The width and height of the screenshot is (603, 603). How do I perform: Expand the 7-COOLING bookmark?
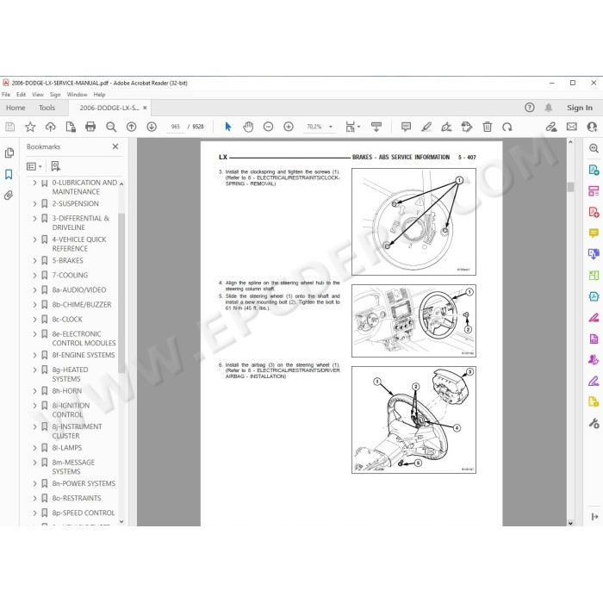34,276
